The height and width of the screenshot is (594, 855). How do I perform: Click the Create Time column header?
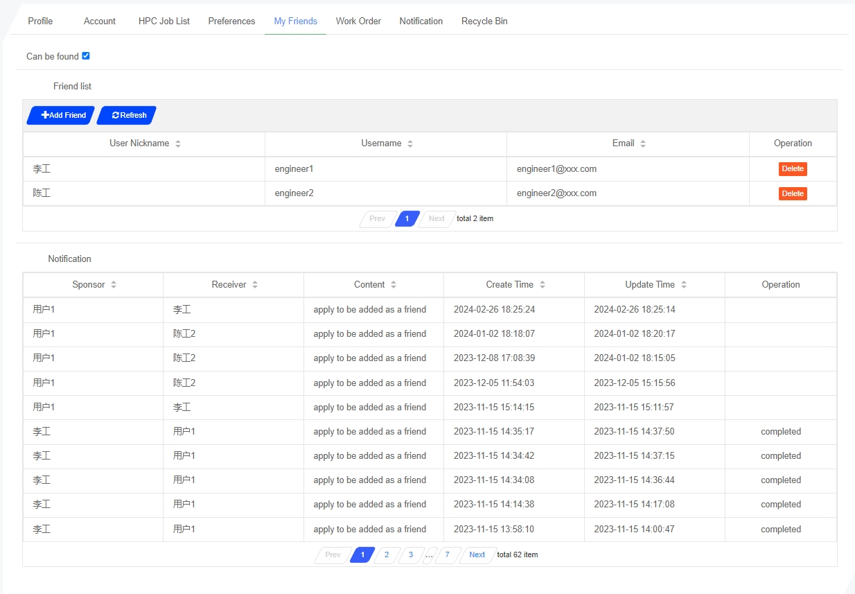(x=514, y=285)
